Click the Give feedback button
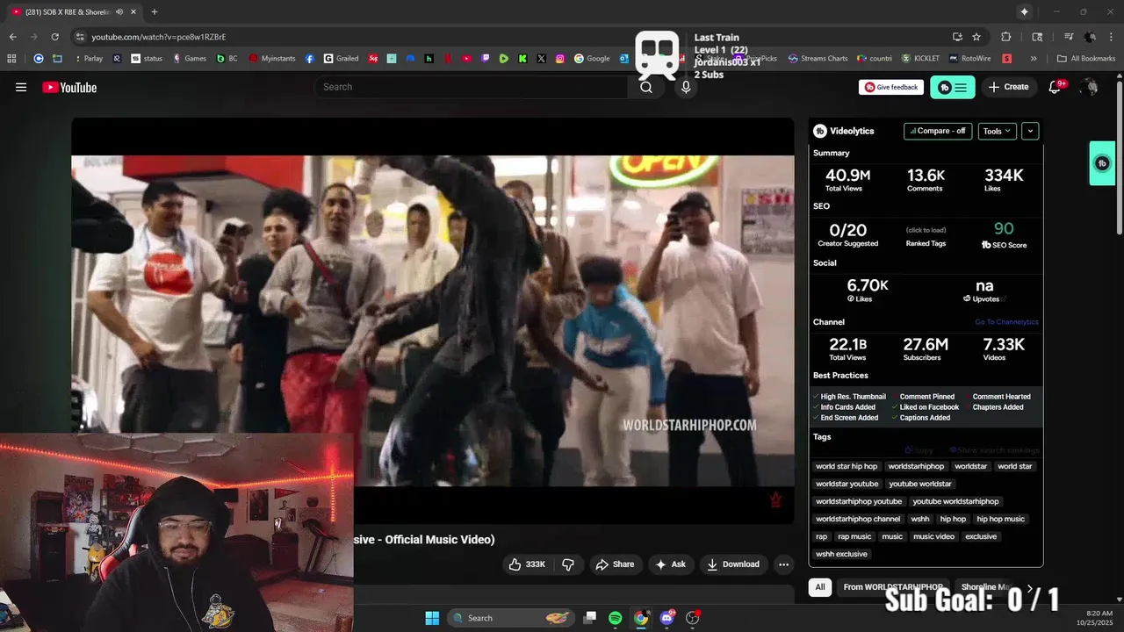1124x632 pixels. 891,87
